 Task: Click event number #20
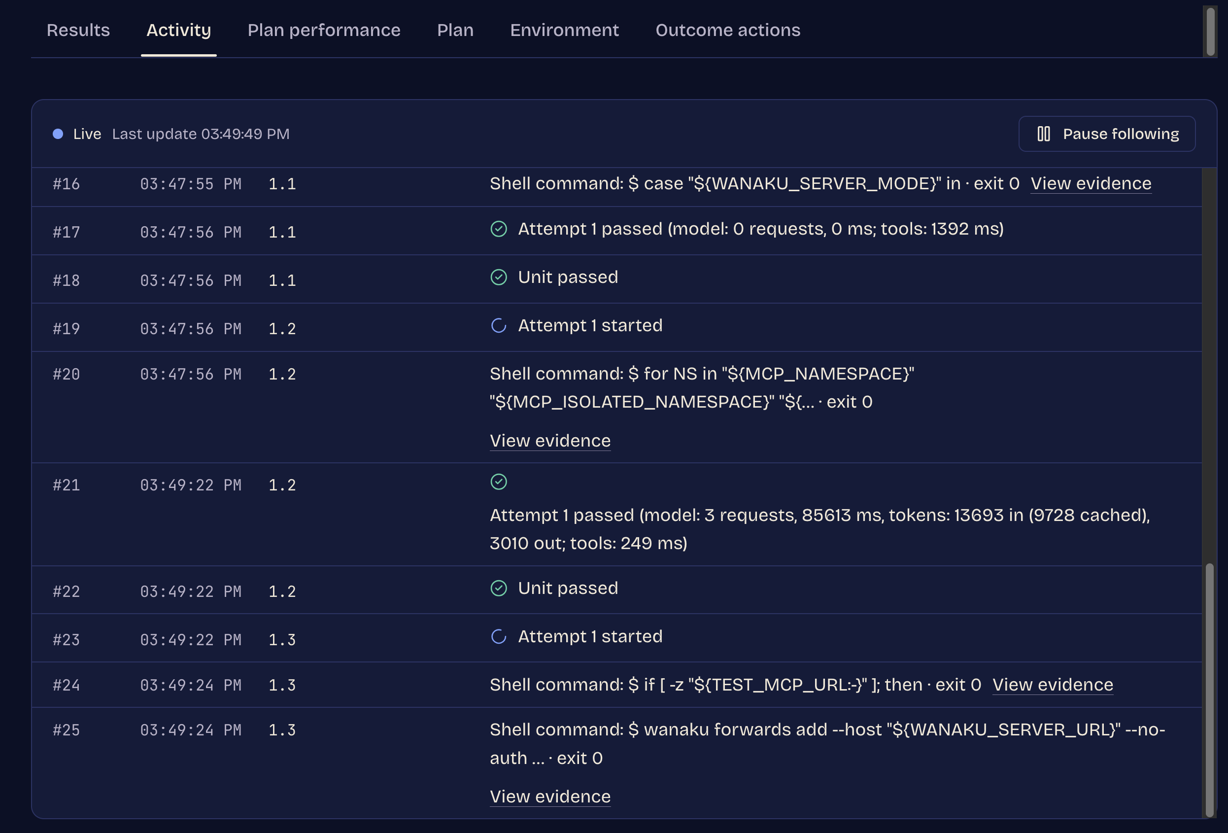pyautogui.click(x=67, y=374)
